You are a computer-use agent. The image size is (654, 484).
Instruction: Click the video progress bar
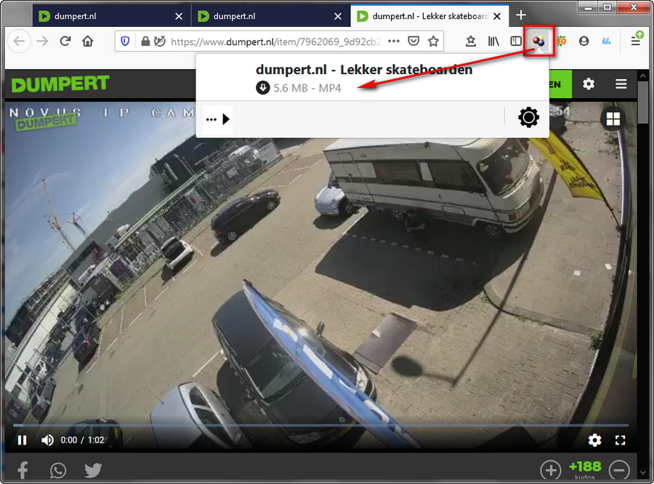320,425
